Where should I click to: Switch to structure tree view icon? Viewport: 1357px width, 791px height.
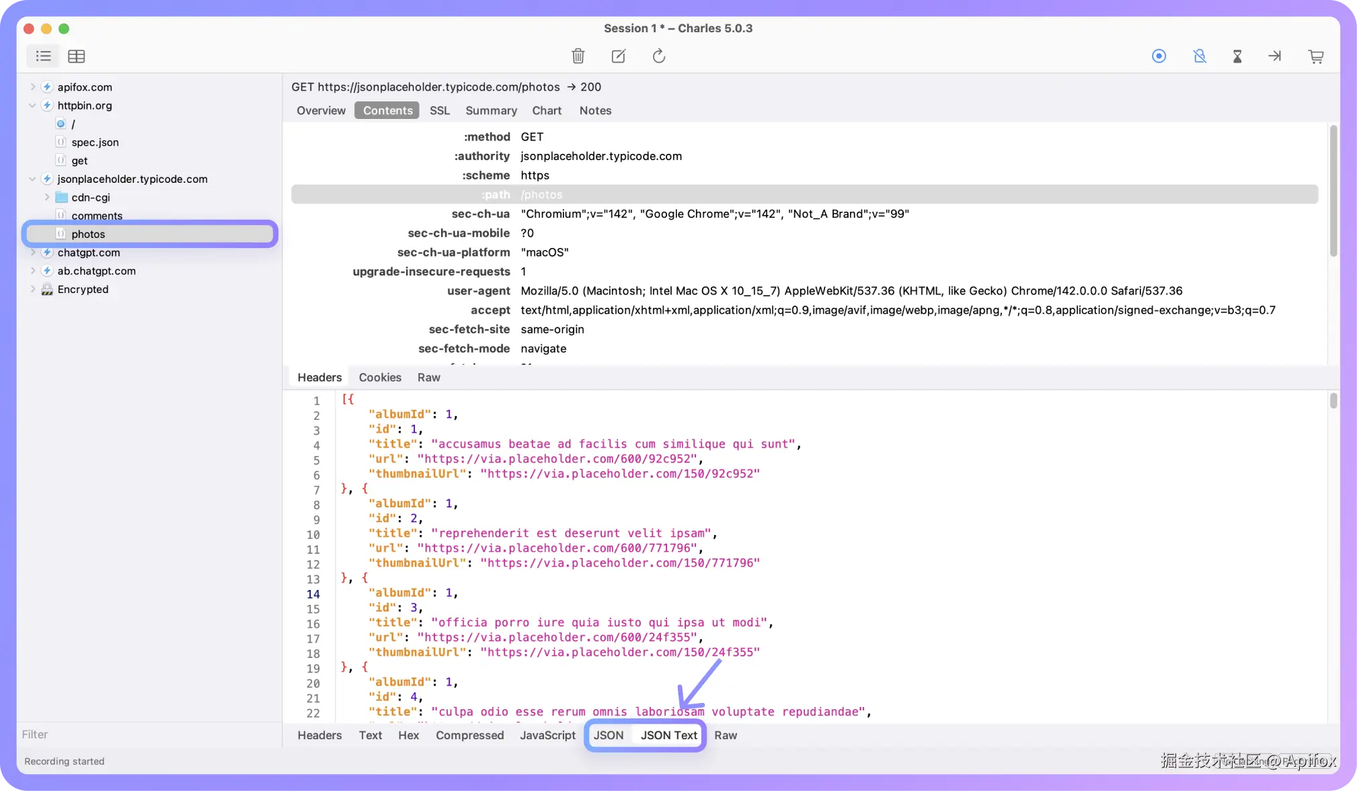[x=43, y=56]
